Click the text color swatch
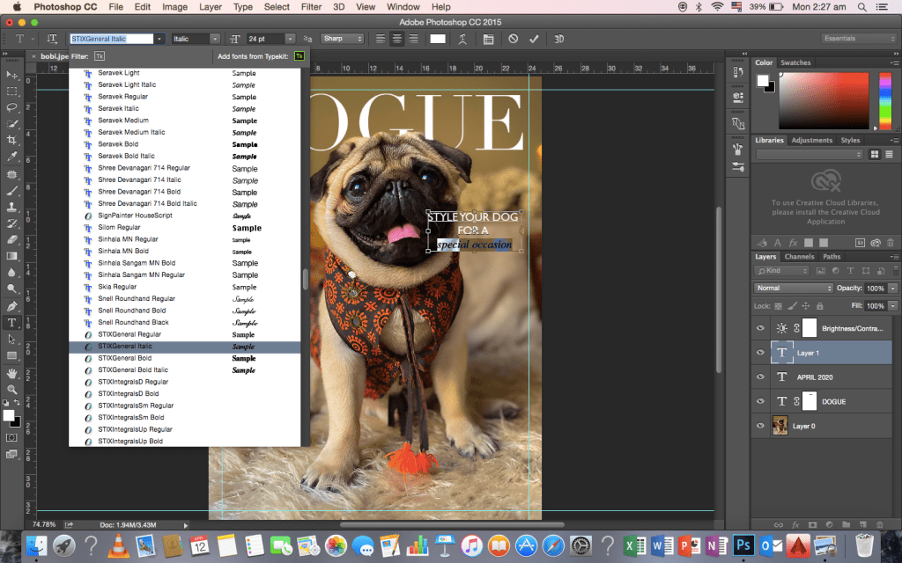Screen dimensions: 902x563 click(438, 39)
